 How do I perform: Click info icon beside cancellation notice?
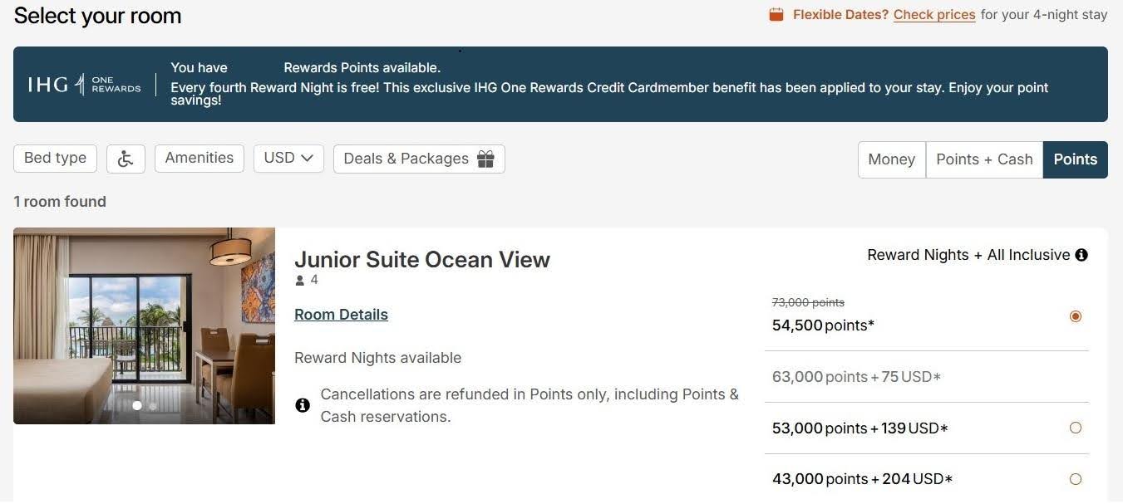coord(303,405)
